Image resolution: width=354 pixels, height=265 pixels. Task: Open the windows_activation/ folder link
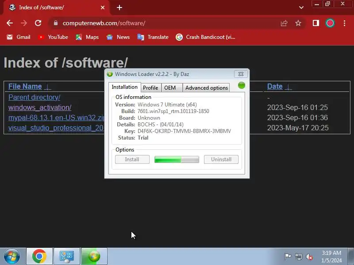click(x=40, y=107)
